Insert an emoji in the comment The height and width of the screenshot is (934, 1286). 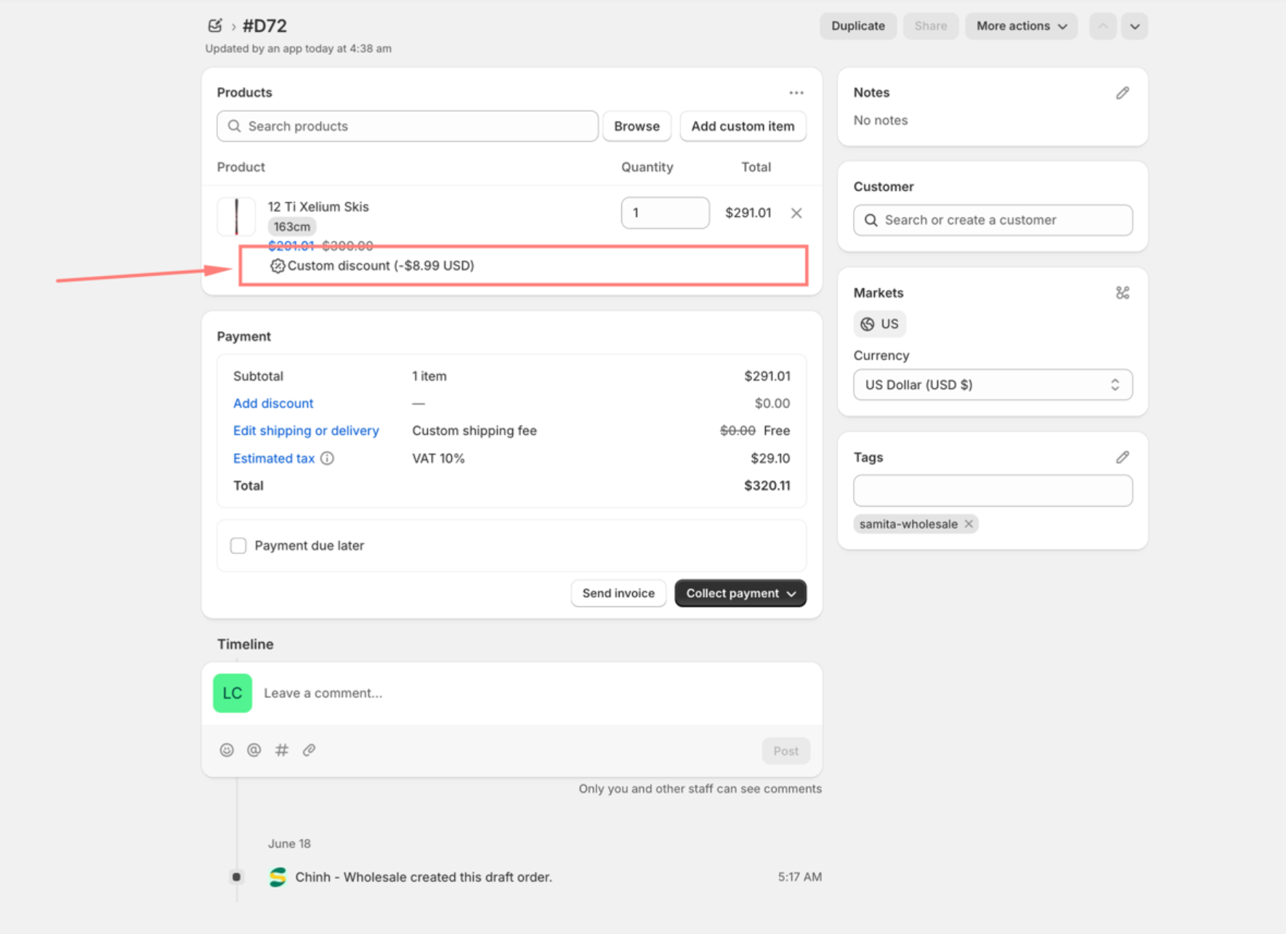point(227,750)
